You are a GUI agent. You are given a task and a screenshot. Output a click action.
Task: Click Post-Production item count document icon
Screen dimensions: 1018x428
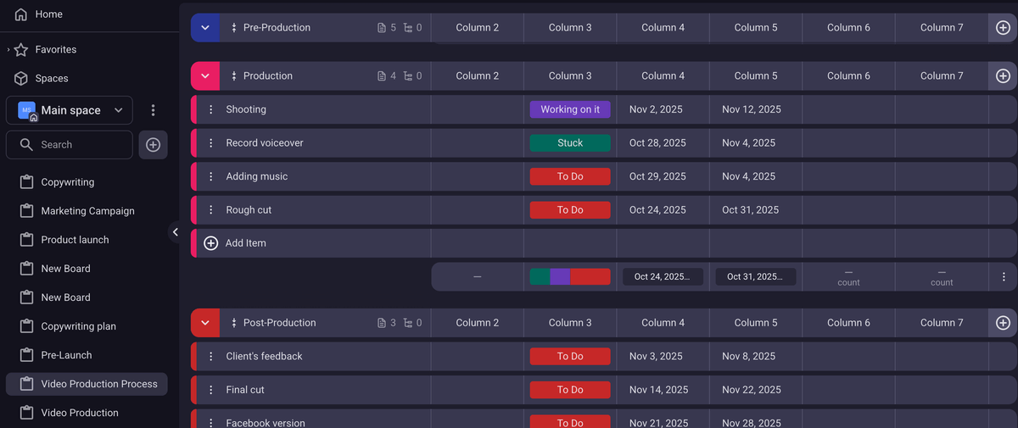(x=382, y=323)
